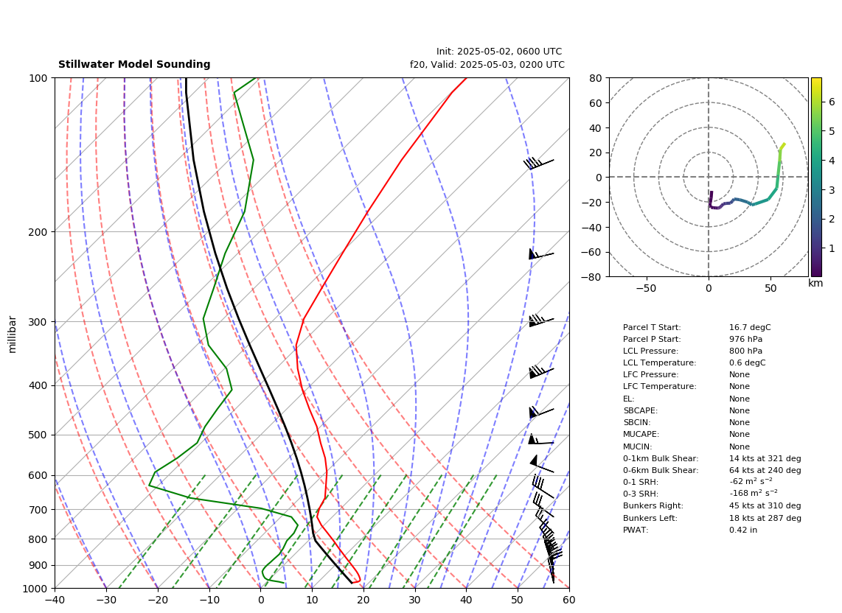Click the PWAT label
The width and height of the screenshot is (842, 613).
point(636,530)
